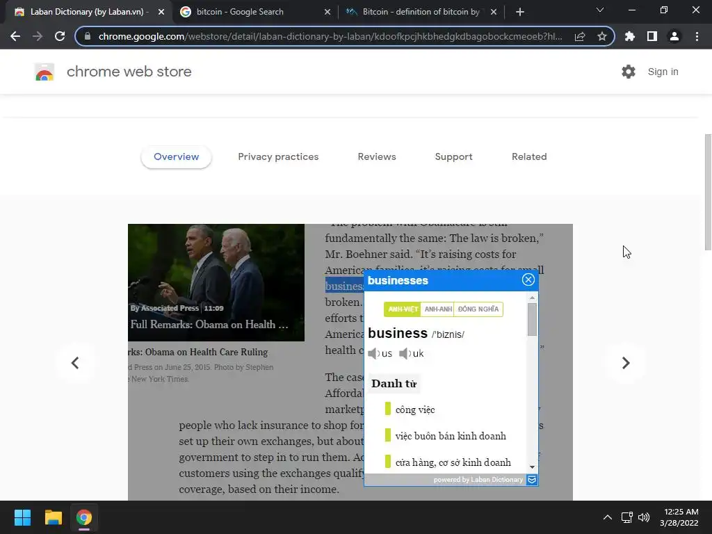Image resolution: width=712 pixels, height=534 pixels.
Task: Click popup scrollbar up arrow
Action: point(532,298)
